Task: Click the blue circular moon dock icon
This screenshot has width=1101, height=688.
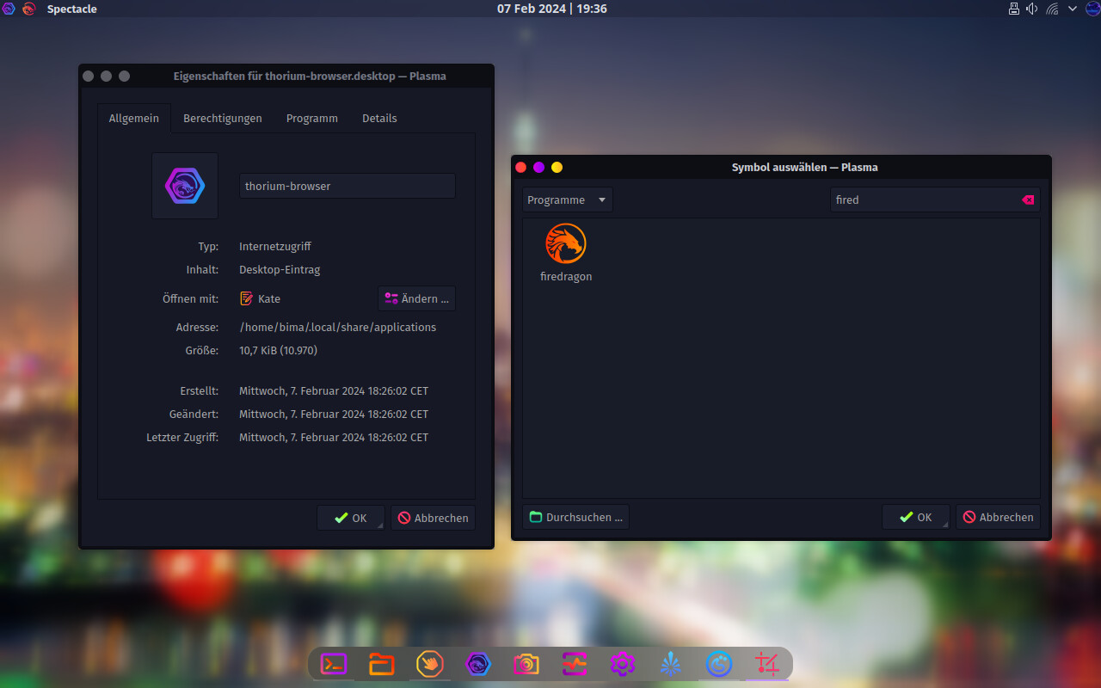Action: point(719,664)
